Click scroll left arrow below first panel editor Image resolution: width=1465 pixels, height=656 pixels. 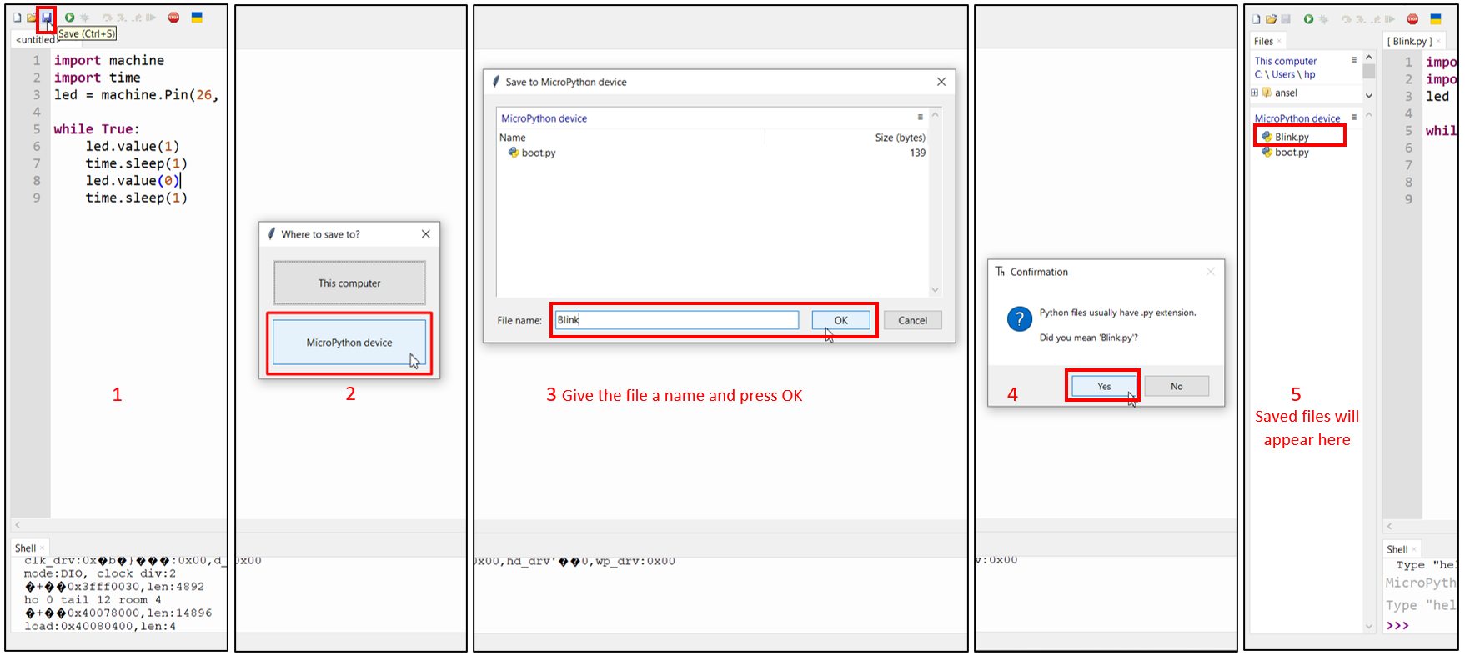(x=18, y=525)
